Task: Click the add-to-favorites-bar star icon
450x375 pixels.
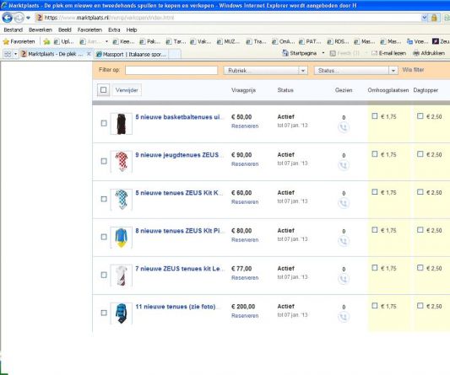Action: (x=46, y=42)
